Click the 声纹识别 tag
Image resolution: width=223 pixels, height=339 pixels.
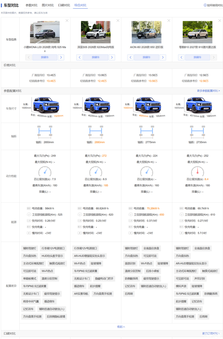pos(200,279)
